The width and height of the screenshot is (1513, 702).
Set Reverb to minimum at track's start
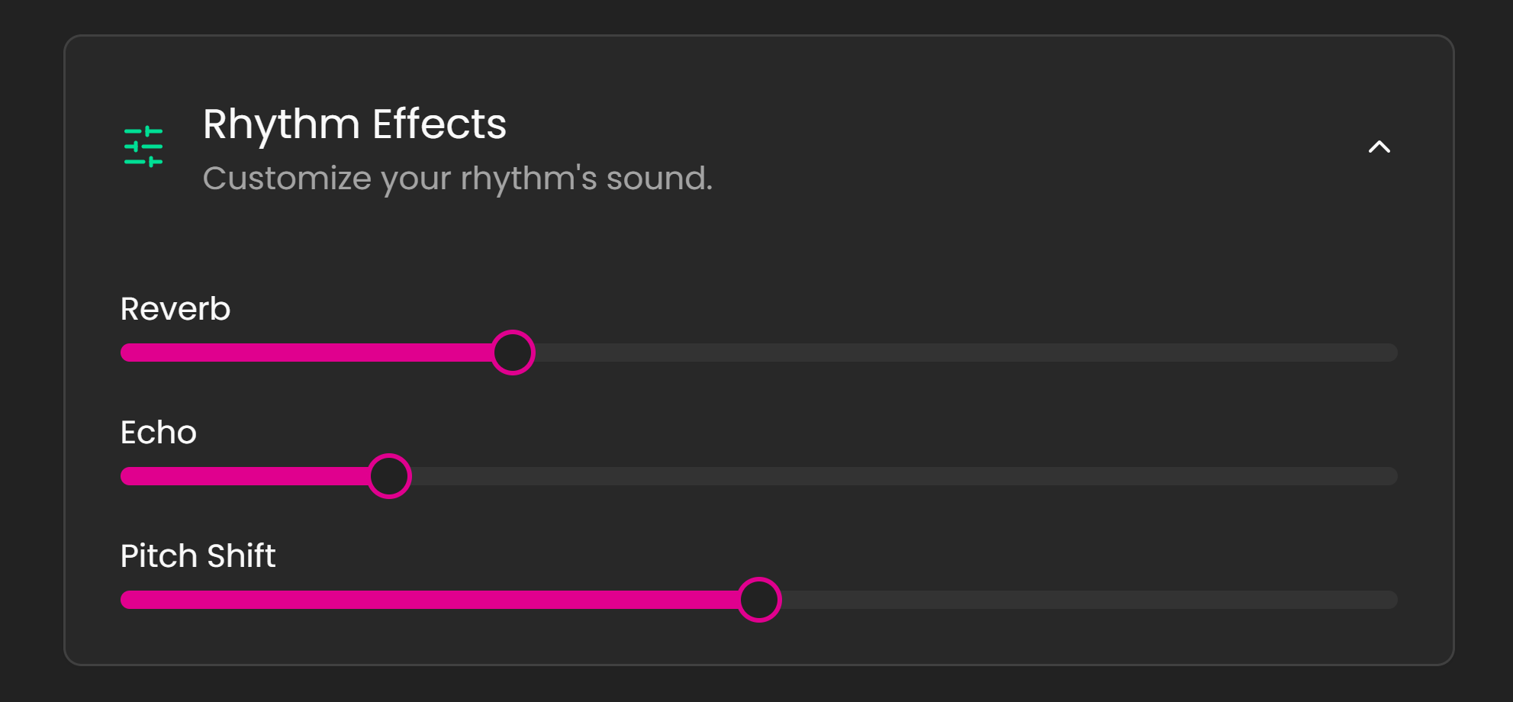124,353
